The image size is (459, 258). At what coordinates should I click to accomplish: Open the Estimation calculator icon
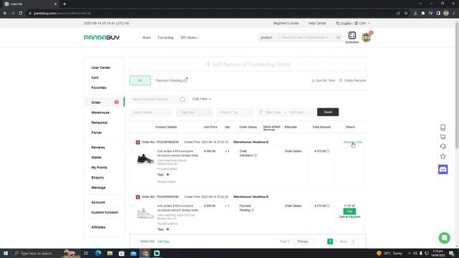tap(352, 36)
